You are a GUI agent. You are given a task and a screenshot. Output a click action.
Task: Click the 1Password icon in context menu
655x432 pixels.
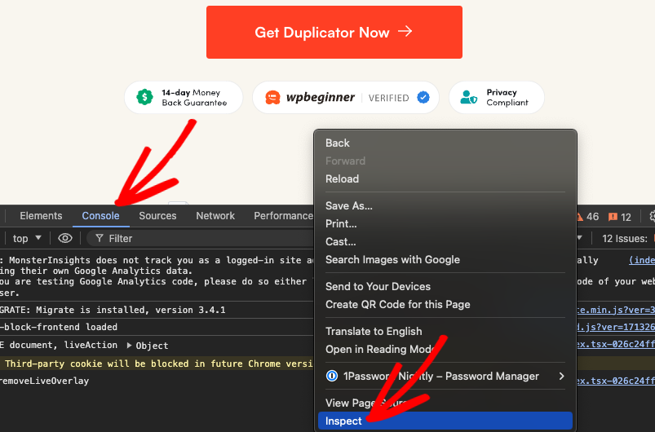(332, 376)
